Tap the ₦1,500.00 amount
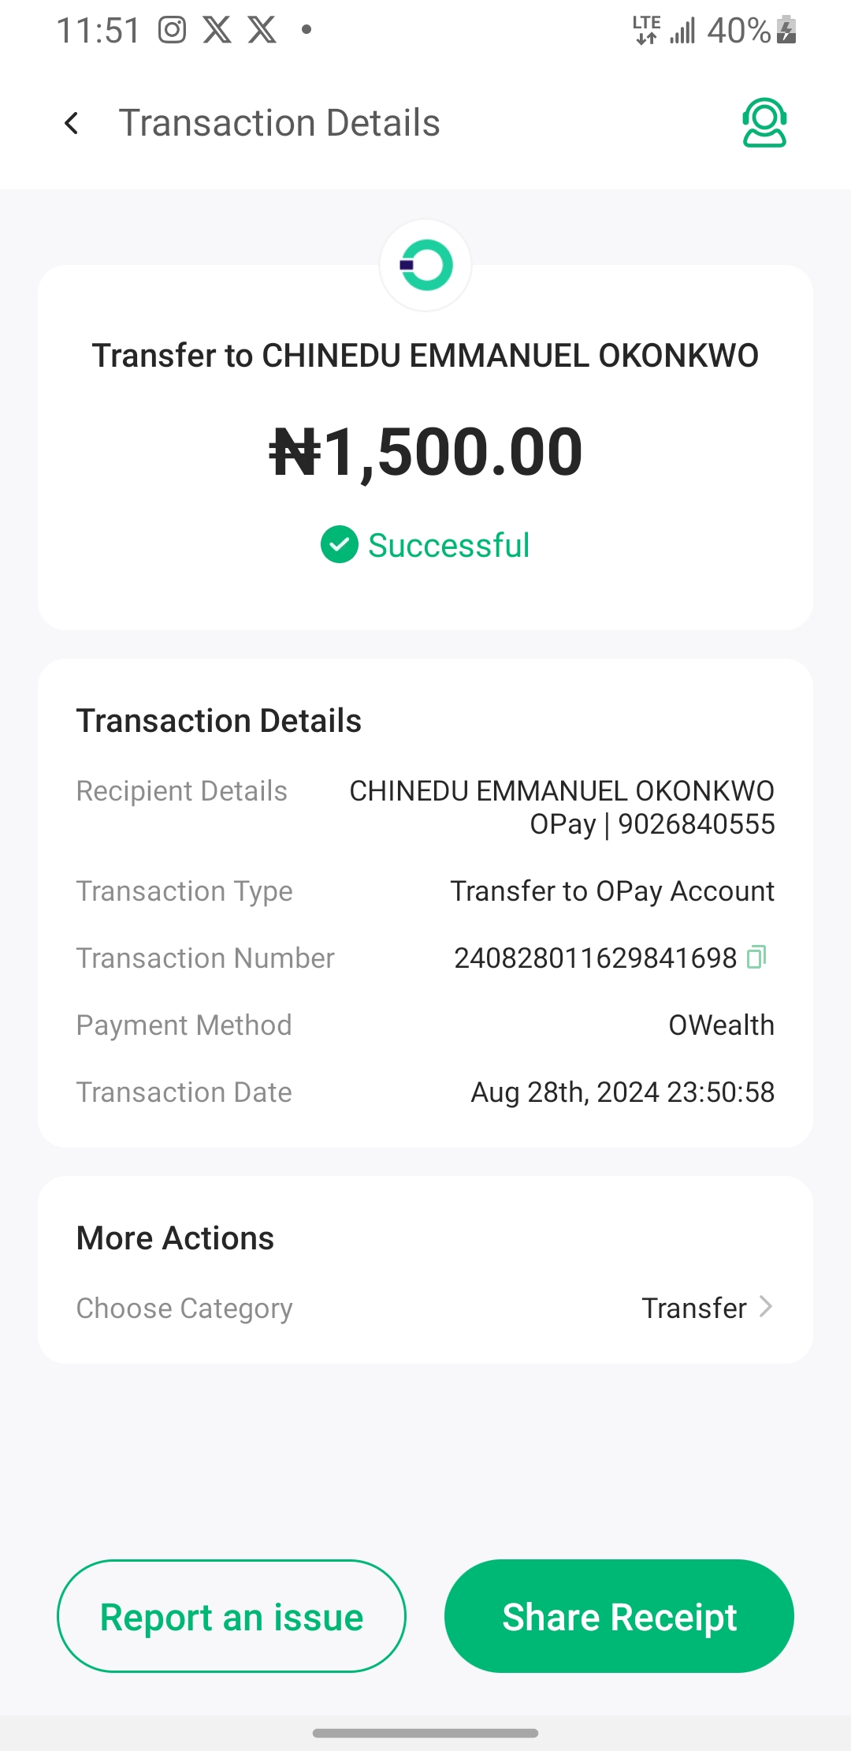Viewport: 851px width, 1751px height. point(425,452)
